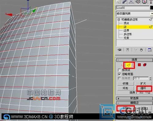This screenshot has height=121, width=153.
Task: Open the Configure Modifier Sets icon
Action: (x=150, y=50)
